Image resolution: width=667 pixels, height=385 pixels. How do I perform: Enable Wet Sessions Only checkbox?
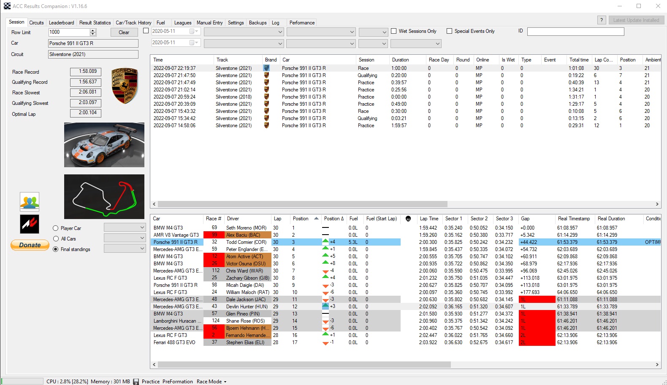[393, 31]
